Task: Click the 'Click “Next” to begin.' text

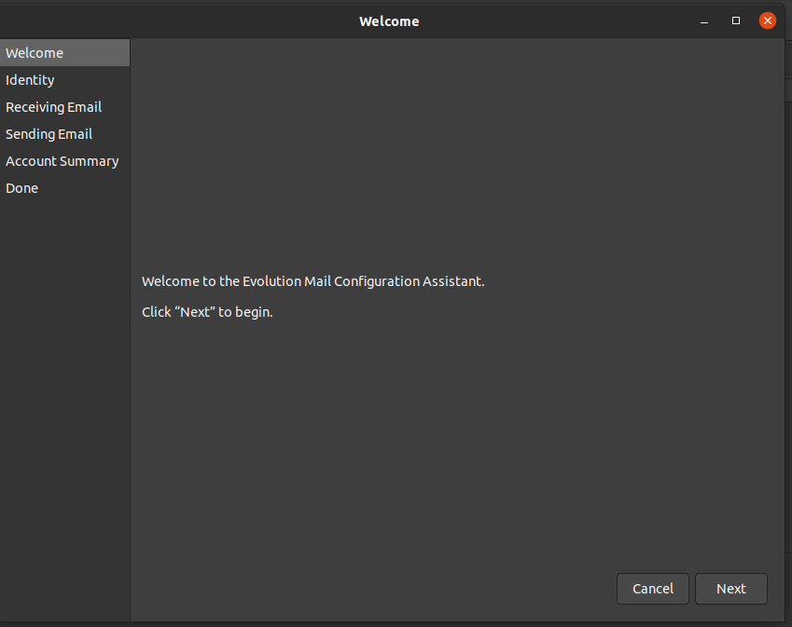Action: [207, 312]
